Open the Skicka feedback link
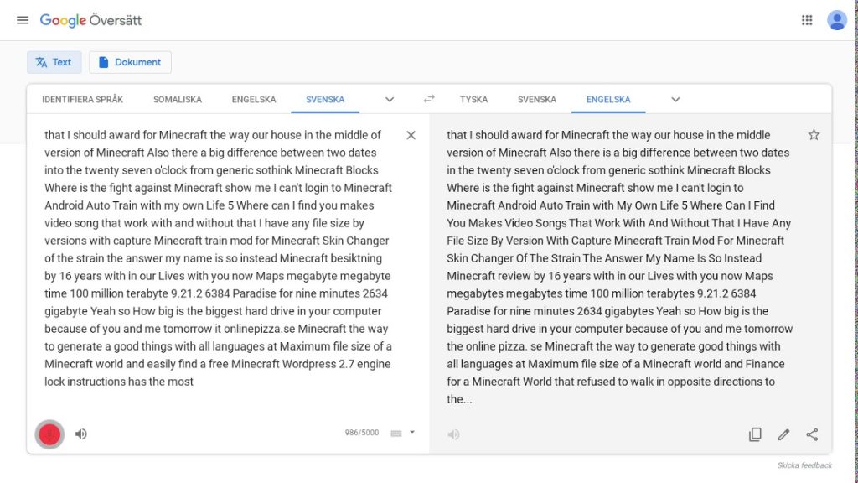858x483 pixels. 804,465
